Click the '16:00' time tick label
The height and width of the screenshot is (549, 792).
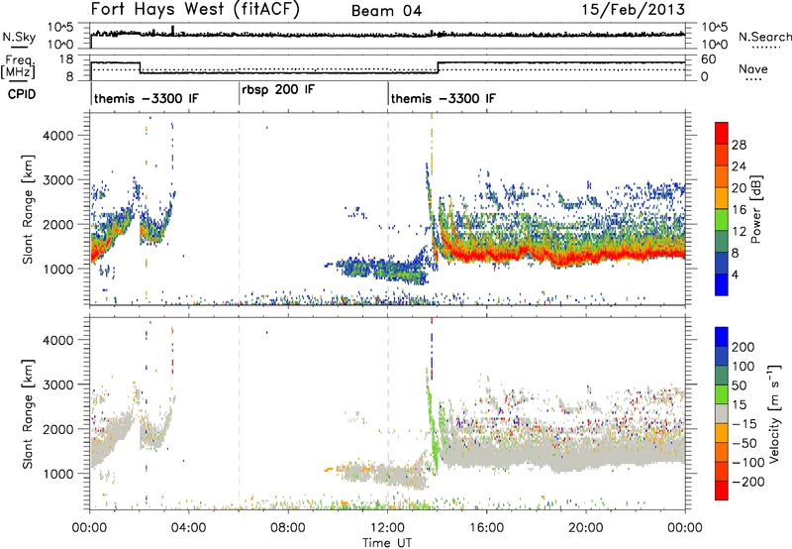[486, 528]
